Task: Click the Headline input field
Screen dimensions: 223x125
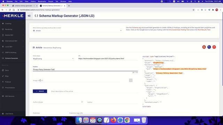Action: click(x=85, y=69)
